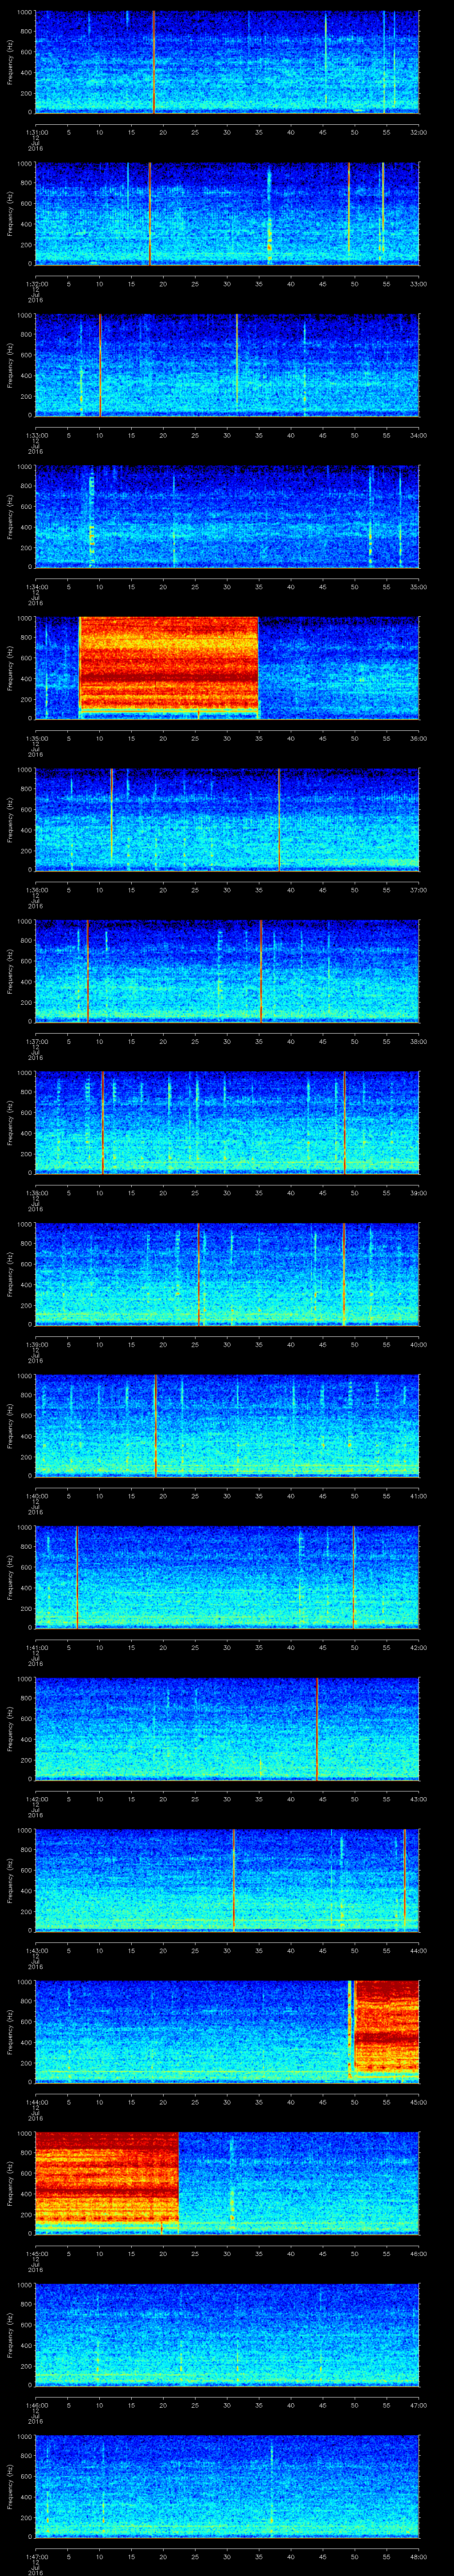Click the red line near 31 seconds in 1:43:00 spectrogram
Image resolution: width=454 pixels, height=2576 pixels.
(x=234, y=1880)
